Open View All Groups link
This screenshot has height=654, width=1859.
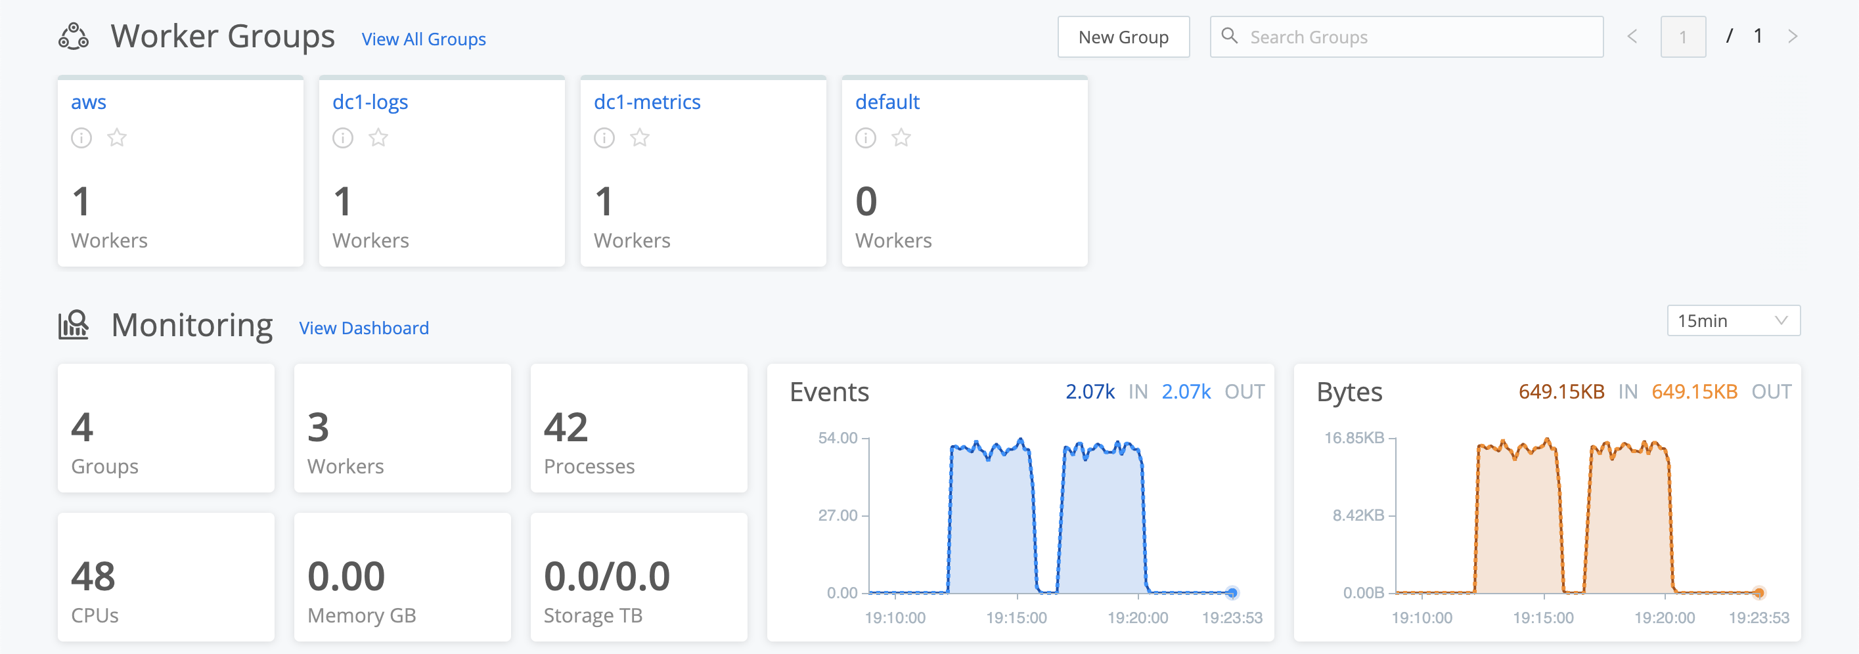[x=424, y=39]
